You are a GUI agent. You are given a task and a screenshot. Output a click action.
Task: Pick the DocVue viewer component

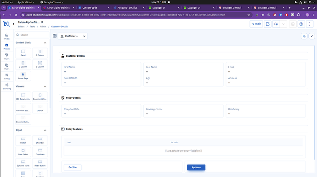coord(40,108)
